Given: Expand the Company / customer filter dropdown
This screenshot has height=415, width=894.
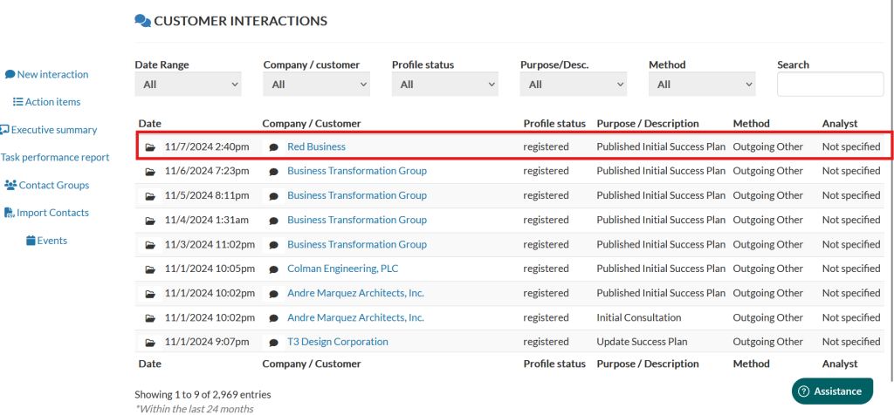Looking at the screenshot, I should 316,85.
